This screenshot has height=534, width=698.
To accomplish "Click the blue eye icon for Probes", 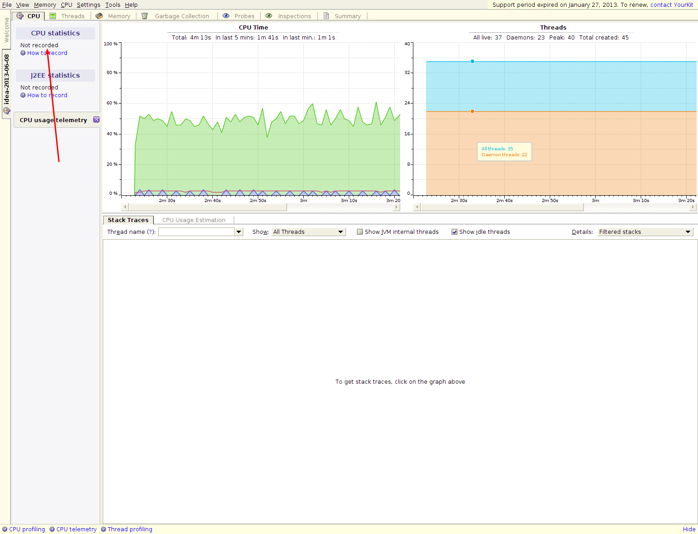I will tap(226, 16).
